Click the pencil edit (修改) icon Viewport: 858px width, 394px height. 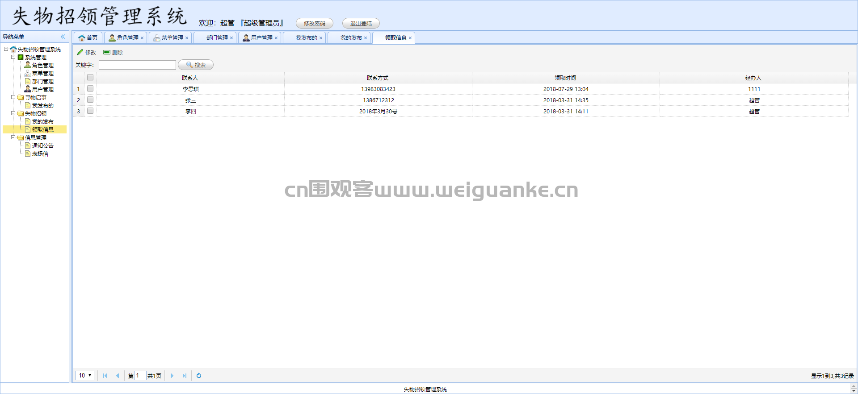[x=80, y=52]
